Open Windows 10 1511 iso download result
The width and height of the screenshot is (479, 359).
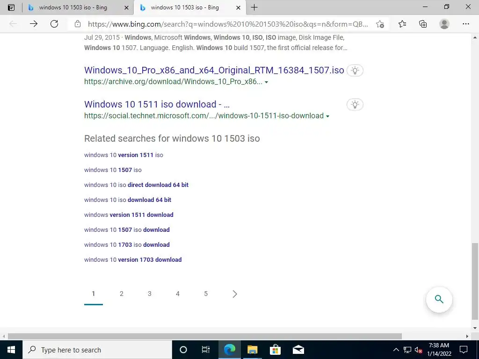[157, 104]
